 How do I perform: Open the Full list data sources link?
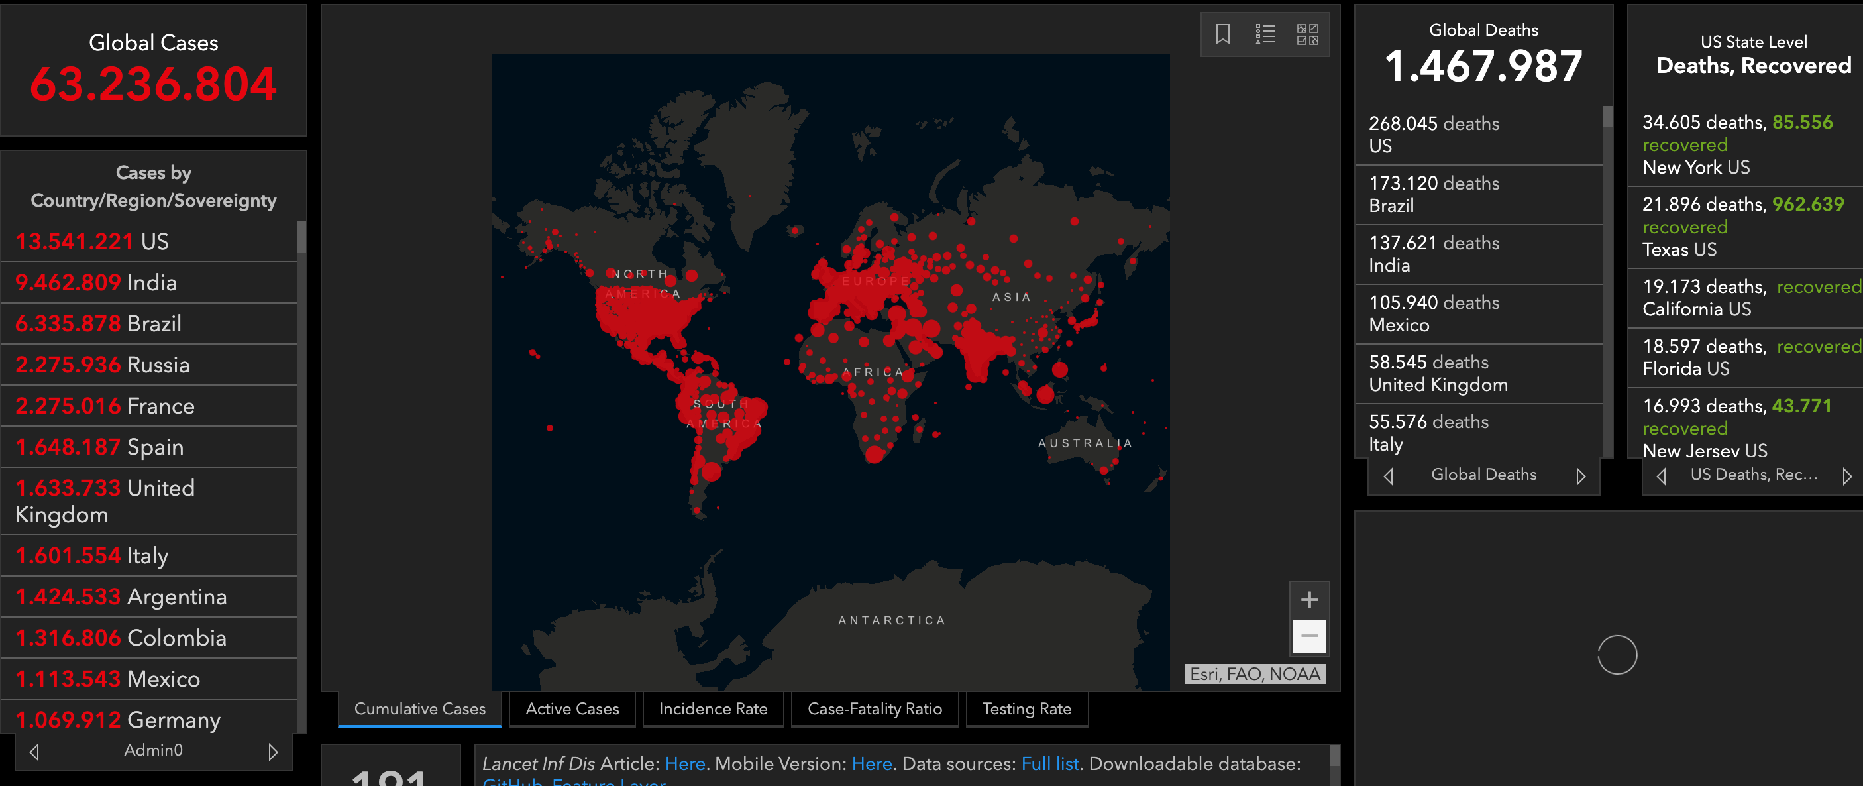point(1049,763)
